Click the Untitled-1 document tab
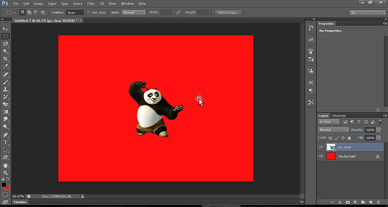The height and width of the screenshot is (207, 388). [x=46, y=21]
